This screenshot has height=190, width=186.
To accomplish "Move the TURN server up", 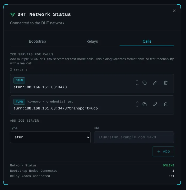I will click(137, 102).
